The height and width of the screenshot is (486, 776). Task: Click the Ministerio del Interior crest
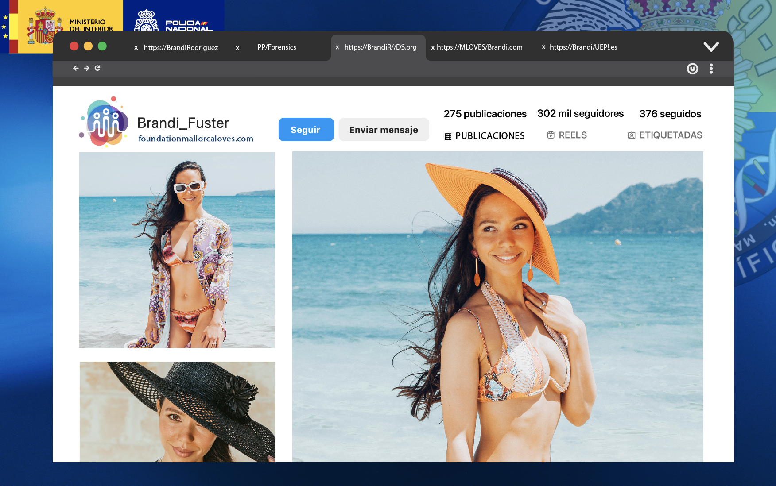45,26
